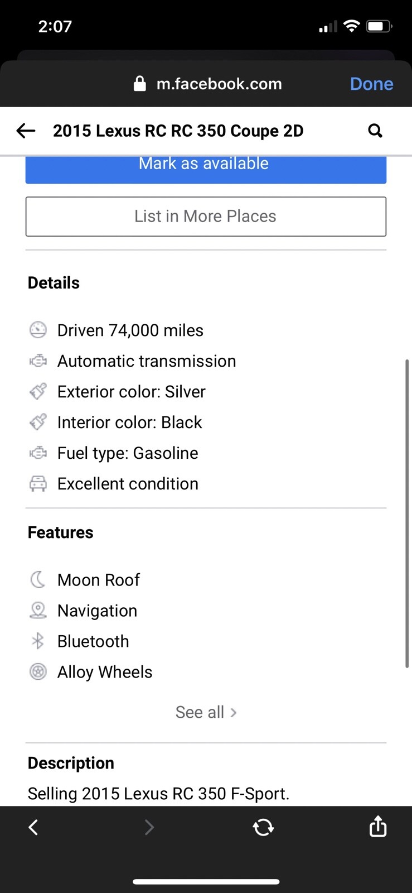
Task: Expand features with See all
Action: coord(200,712)
